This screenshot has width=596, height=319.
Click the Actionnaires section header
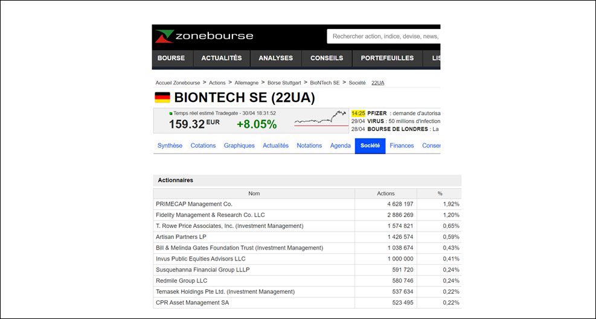pyautogui.click(x=307, y=180)
